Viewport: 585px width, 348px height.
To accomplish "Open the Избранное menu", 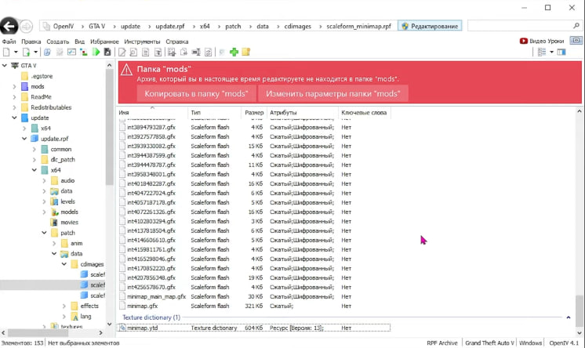I will pyautogui.click(x=104, y=42).
